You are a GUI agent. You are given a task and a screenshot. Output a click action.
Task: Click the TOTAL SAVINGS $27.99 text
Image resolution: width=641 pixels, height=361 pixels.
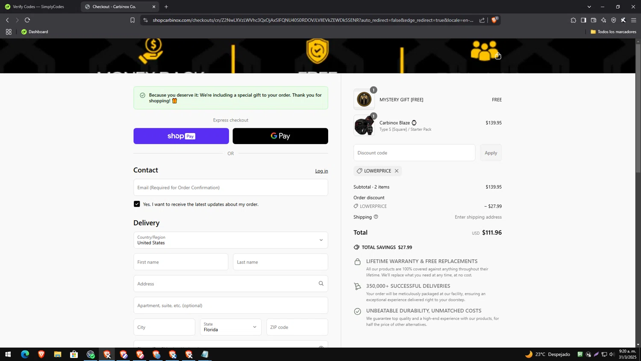[x=387, y=247]
